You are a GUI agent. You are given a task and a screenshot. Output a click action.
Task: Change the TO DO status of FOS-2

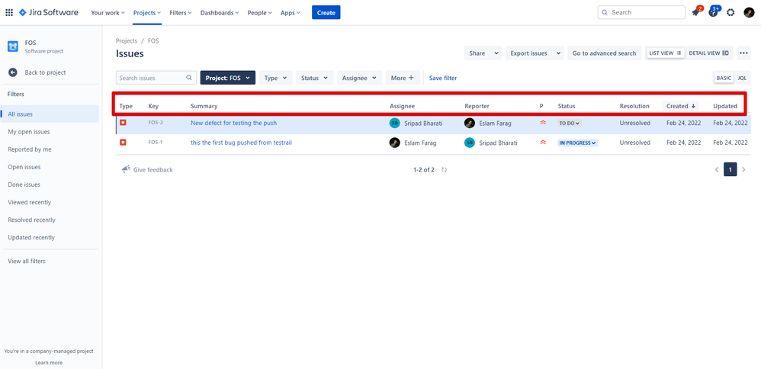click(570, 124)
